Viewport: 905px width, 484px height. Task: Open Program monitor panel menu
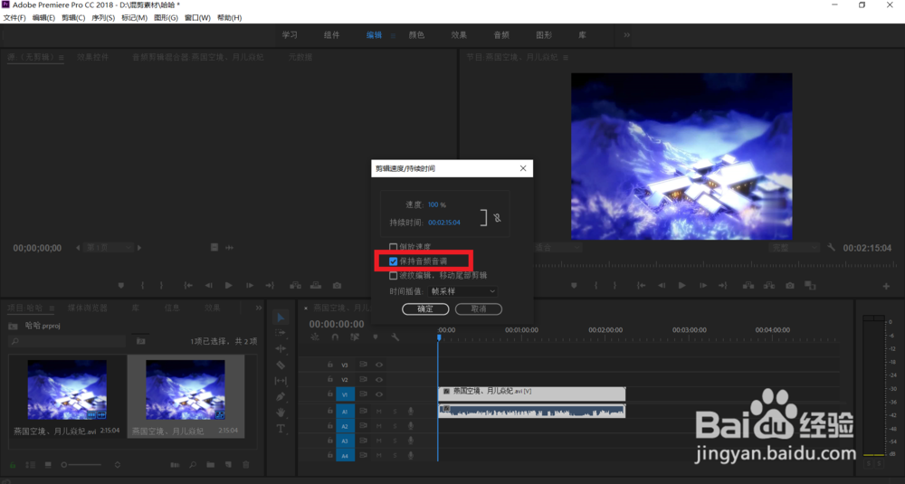point(566,58)
